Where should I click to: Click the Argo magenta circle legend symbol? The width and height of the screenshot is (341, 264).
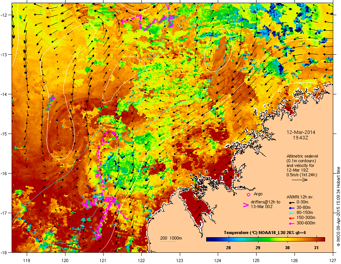(x=248, y=195)
